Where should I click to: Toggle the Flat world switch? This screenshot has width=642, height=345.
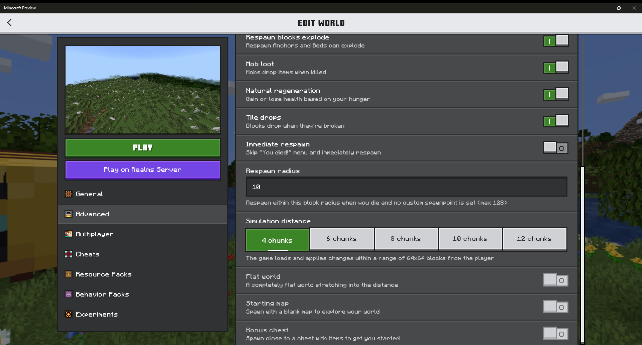(556, 280)
